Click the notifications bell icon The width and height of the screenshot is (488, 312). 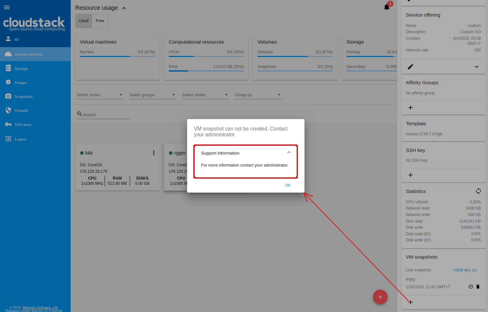(x=387, y=7)
